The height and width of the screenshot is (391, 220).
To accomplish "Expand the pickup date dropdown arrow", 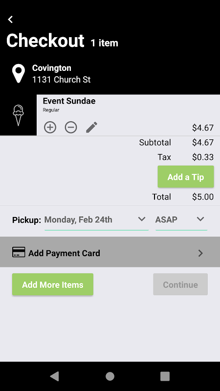I will [x=142, y=219].
